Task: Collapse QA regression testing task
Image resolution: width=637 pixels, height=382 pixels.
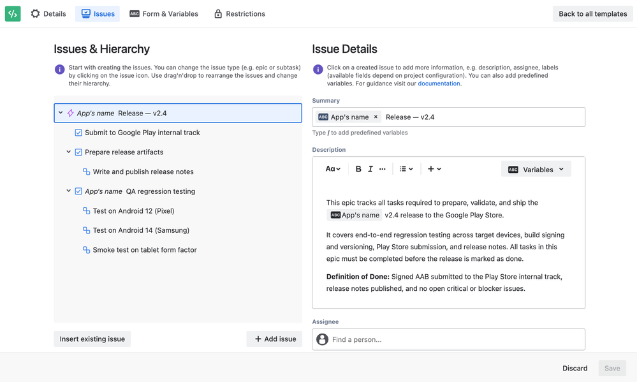Action: 69,191
